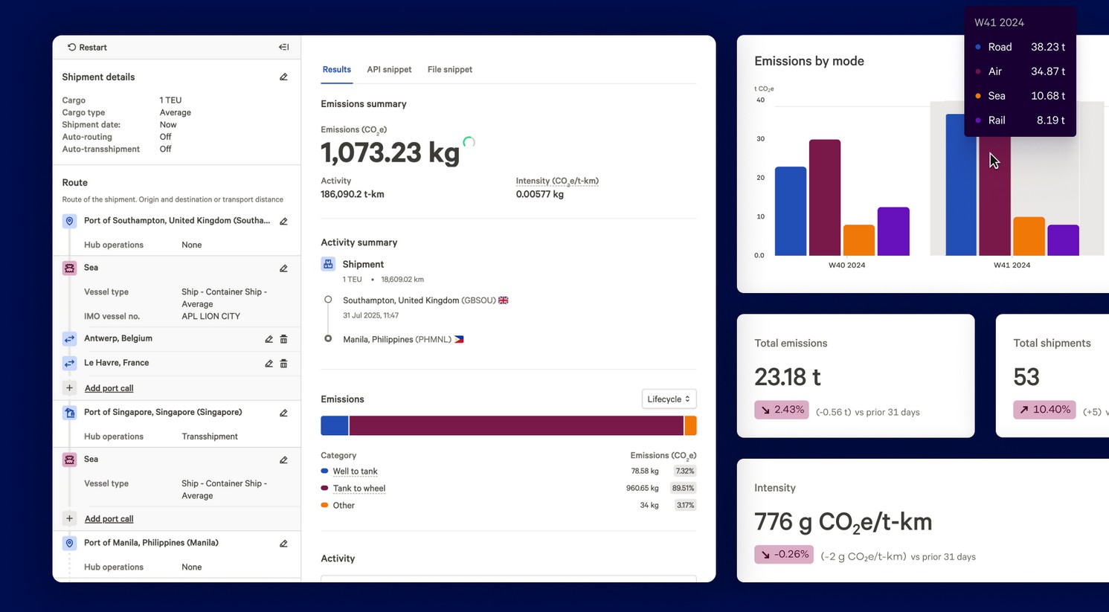1109x612 pixels.
Task: Switch to the API snippet tab
Action: point(389,70)
